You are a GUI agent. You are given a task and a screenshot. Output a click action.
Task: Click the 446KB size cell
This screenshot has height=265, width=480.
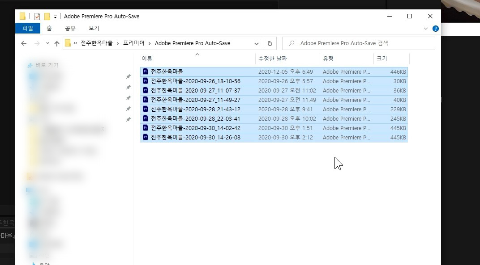[398, 72]
